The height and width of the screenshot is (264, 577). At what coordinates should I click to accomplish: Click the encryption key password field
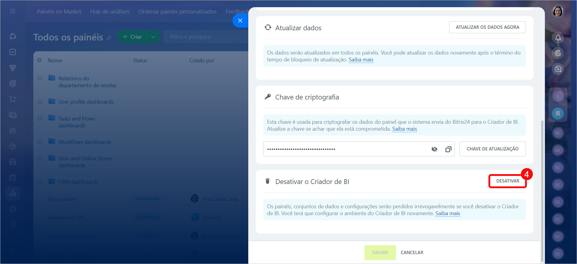click(345, 149)
